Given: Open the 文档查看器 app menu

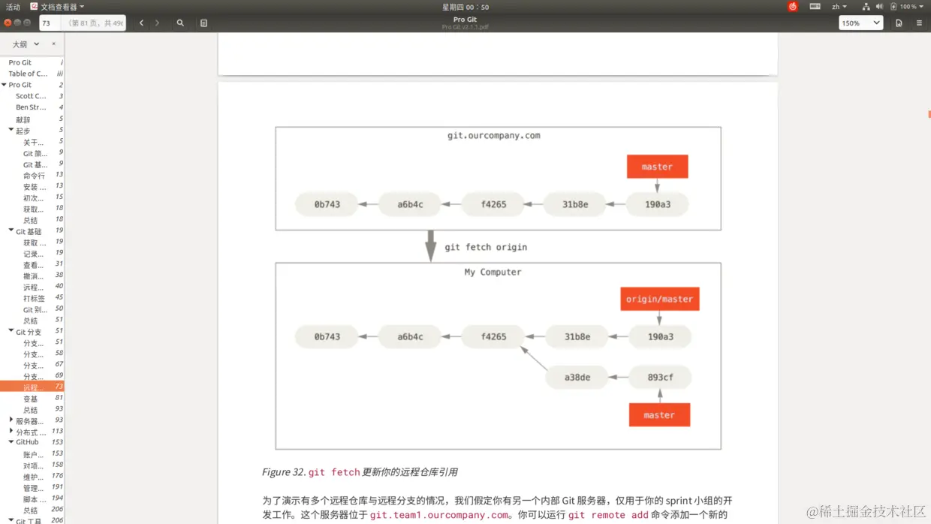Looking at the screenshot, I should coord(57,7).
